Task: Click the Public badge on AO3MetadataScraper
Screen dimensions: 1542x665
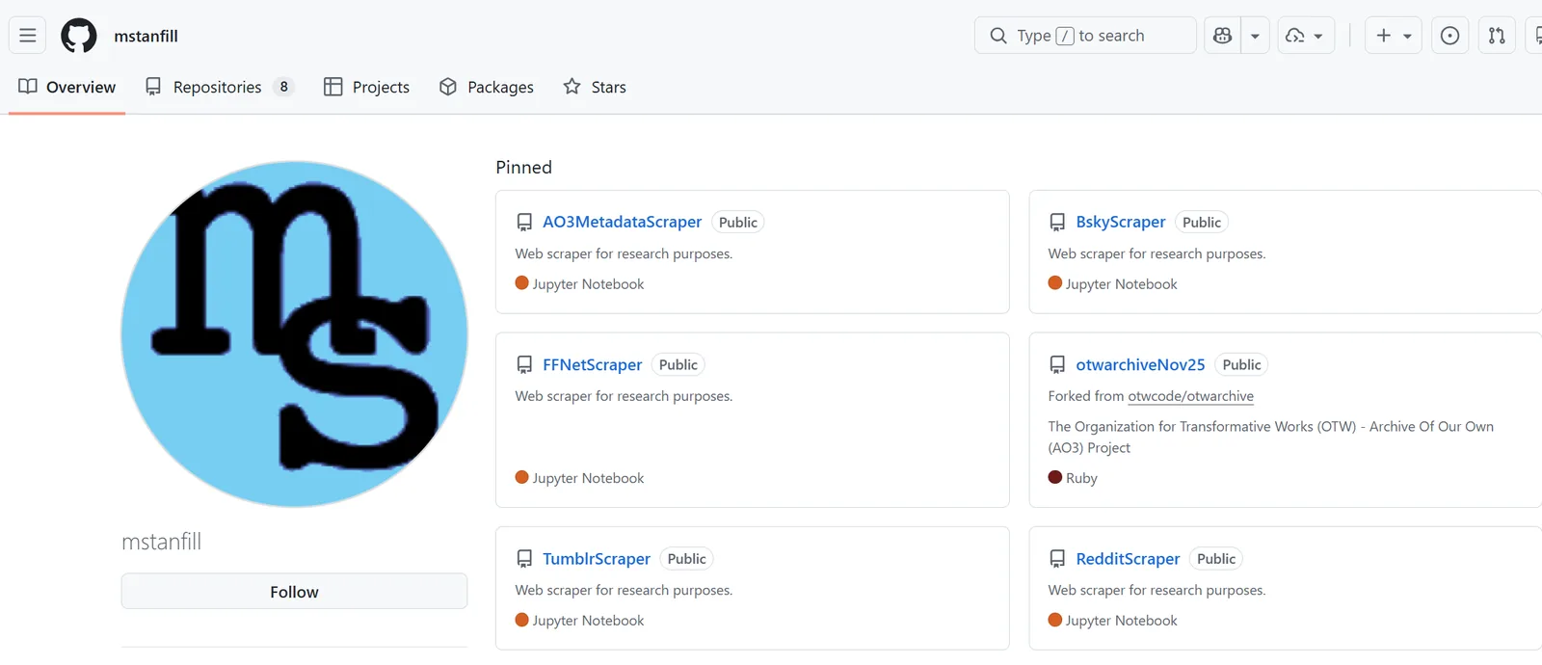Action: click(738, 223)
